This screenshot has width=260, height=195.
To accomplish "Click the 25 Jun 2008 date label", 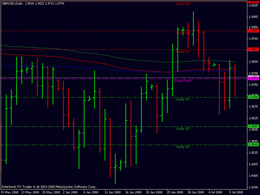I will [x=175, y=193].
